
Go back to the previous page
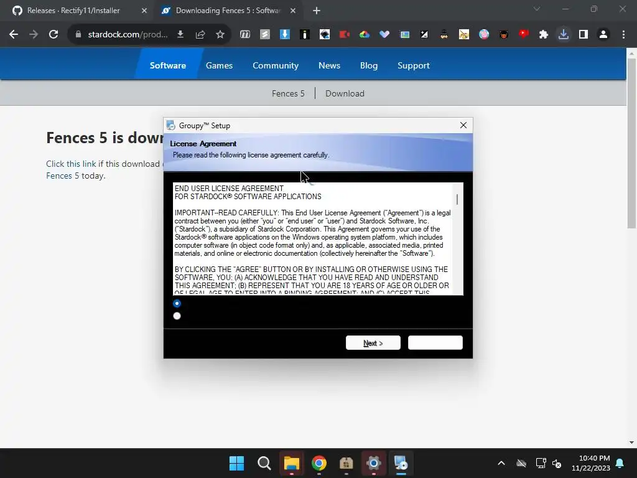click(x=14, y=35)
